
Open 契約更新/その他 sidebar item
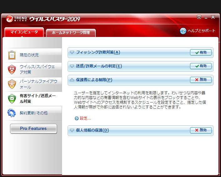pyautogui.click(x=34, y=113)
